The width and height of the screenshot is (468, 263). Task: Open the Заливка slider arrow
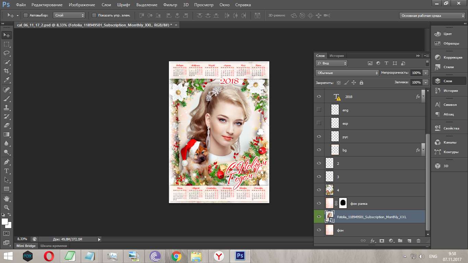click(426, 83)
